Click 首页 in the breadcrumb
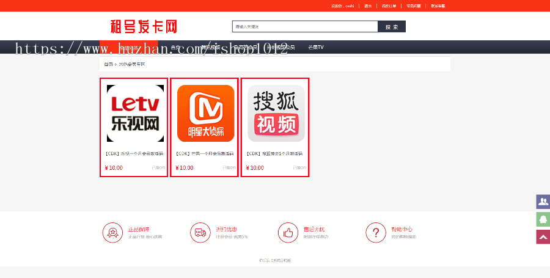Viewport: 550px width, 278px height. [x=108, y=64]
